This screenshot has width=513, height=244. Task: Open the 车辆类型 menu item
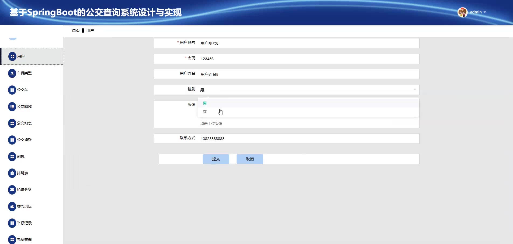click(x=32, y=73)
